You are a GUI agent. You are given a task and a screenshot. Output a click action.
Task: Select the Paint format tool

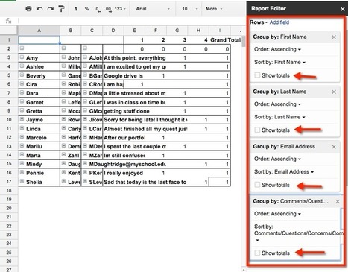(x=61, y=9)
